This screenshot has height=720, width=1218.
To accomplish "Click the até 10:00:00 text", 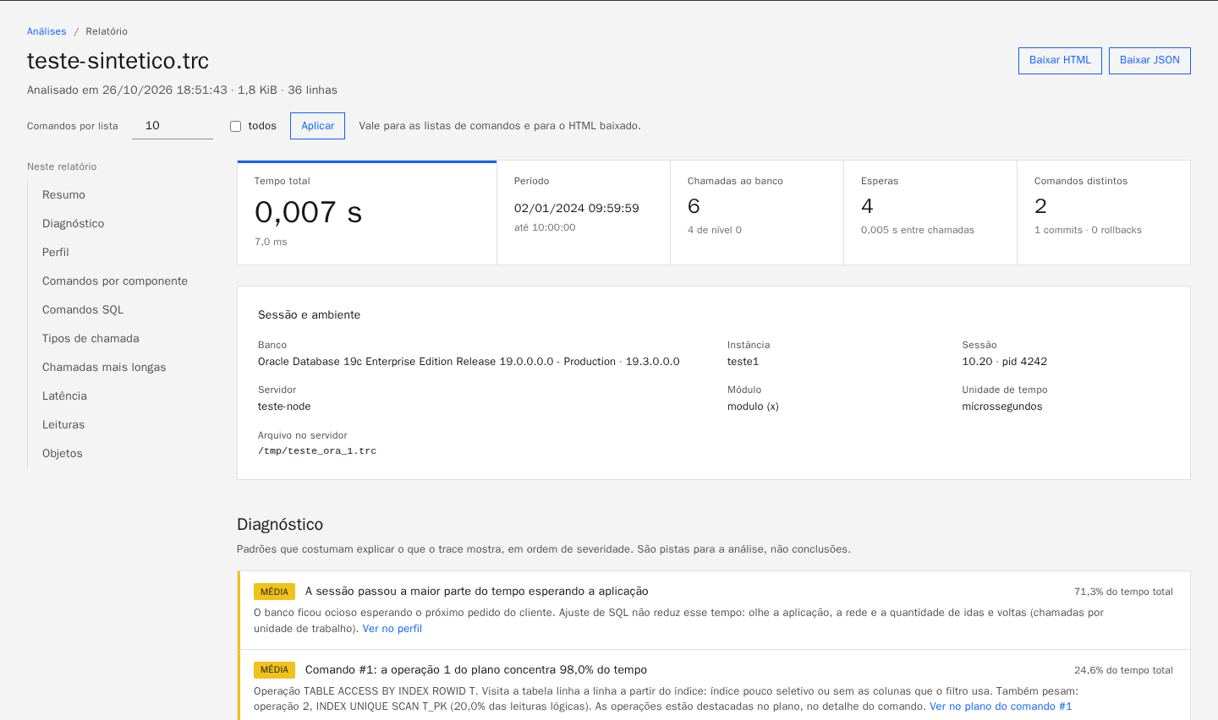I will tap(545, 227).
